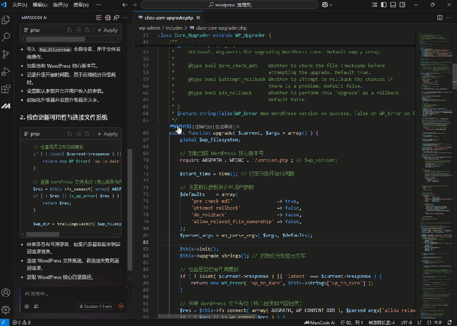This screenshot has width=457, height=326.
Task: Click the hash context icon in chat input
Action: (36, 306)
